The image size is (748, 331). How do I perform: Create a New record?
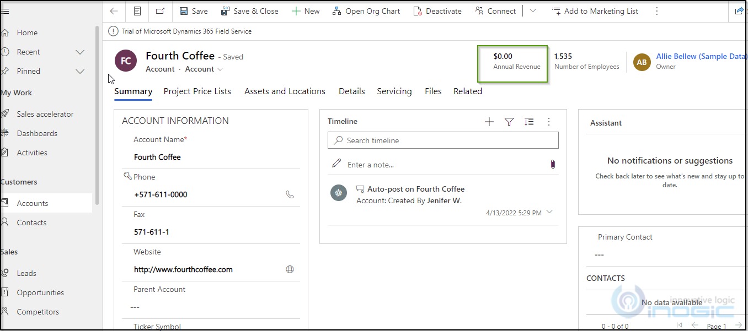(306, 11)
